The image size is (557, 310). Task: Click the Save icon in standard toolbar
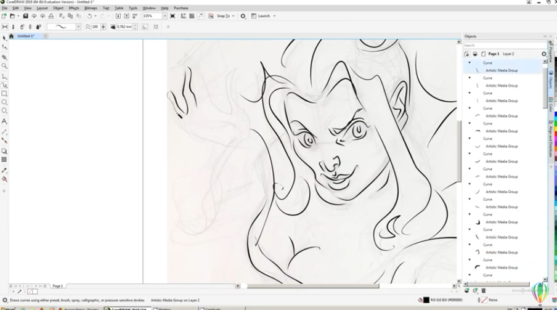tap(25, 16)
